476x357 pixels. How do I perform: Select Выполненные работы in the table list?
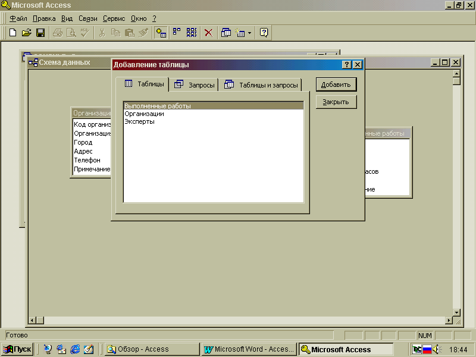[x=214, y=106]
